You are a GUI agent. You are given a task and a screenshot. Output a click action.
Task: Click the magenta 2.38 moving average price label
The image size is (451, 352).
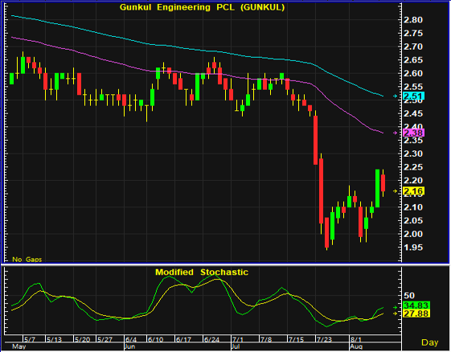(413, 133)
